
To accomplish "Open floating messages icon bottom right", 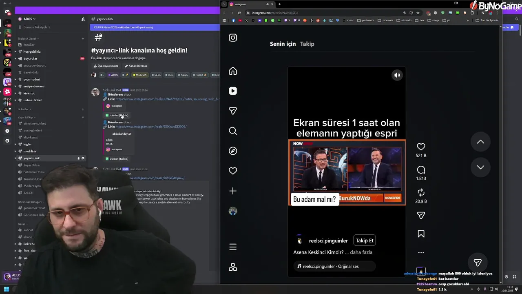I will pyautogui.click(x=478, y=263).
